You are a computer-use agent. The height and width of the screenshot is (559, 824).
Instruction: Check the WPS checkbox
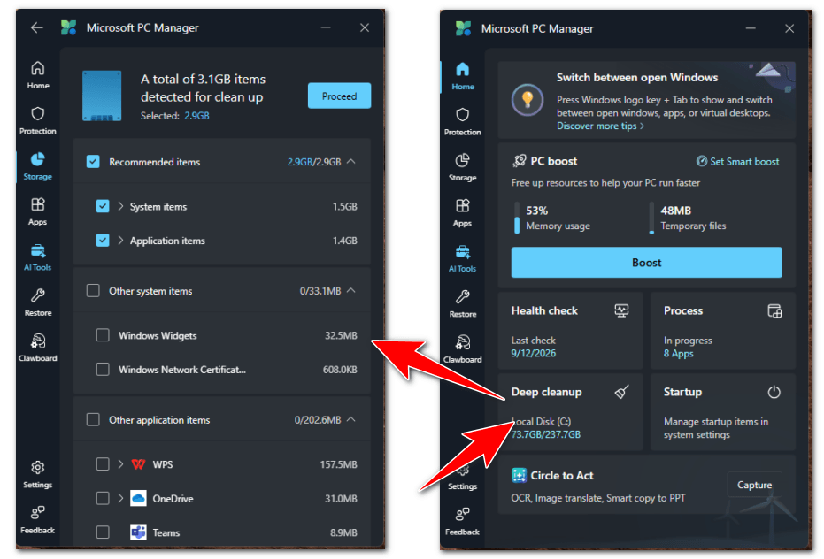click(x=103, y=464)
